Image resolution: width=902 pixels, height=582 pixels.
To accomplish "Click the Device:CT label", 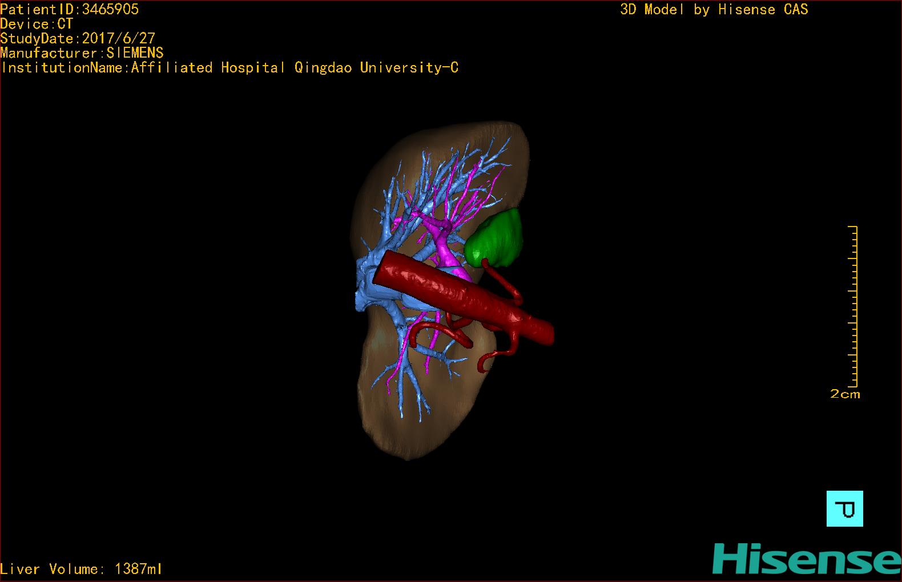I will tap(37, 24).
